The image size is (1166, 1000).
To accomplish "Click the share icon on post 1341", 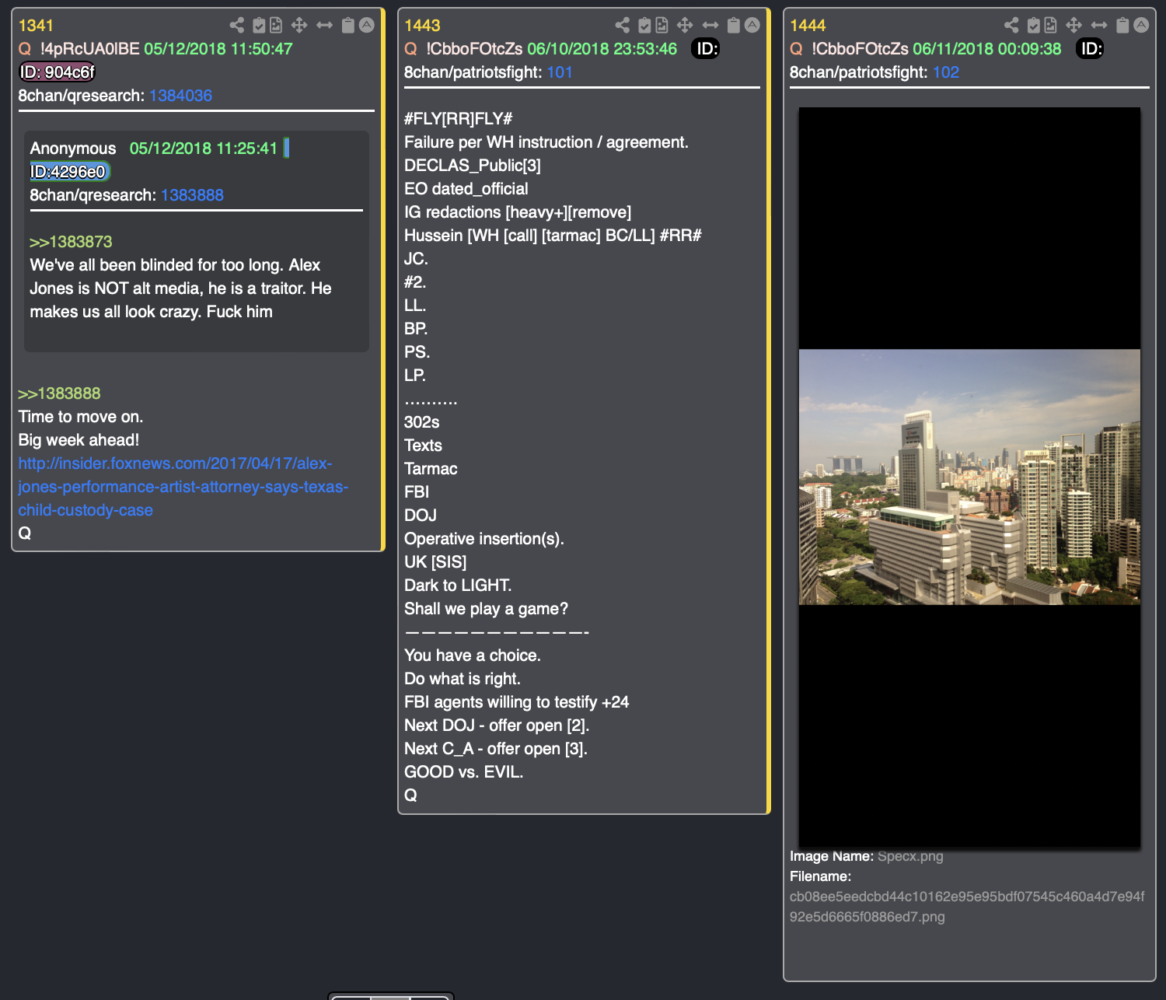I will point(237,25).
